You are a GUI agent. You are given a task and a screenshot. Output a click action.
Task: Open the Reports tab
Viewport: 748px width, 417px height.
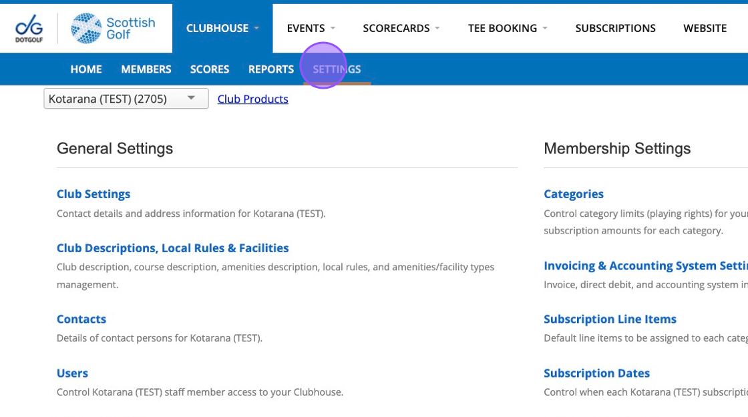[271, 69]
